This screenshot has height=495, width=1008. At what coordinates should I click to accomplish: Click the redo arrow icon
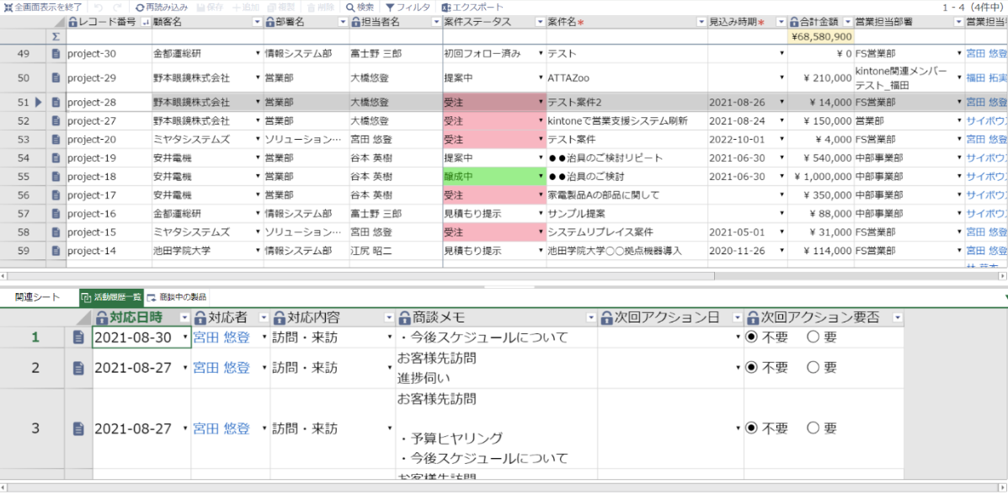click(x=117, y=8)
